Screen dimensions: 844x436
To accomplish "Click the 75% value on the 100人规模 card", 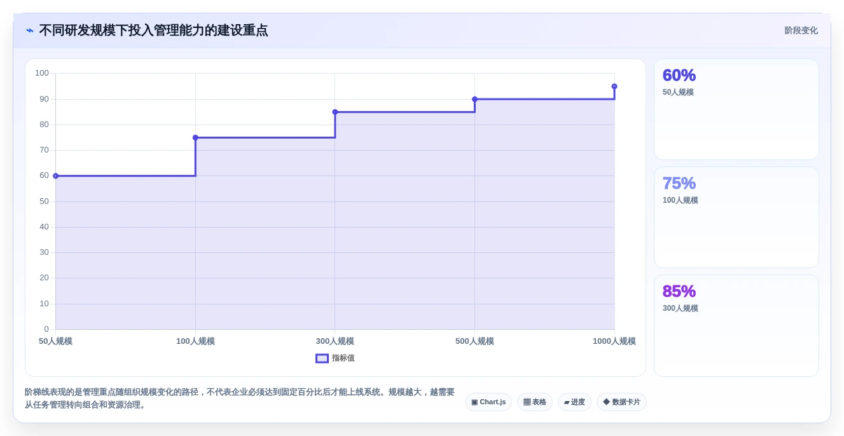I will [x=679, y=184].
